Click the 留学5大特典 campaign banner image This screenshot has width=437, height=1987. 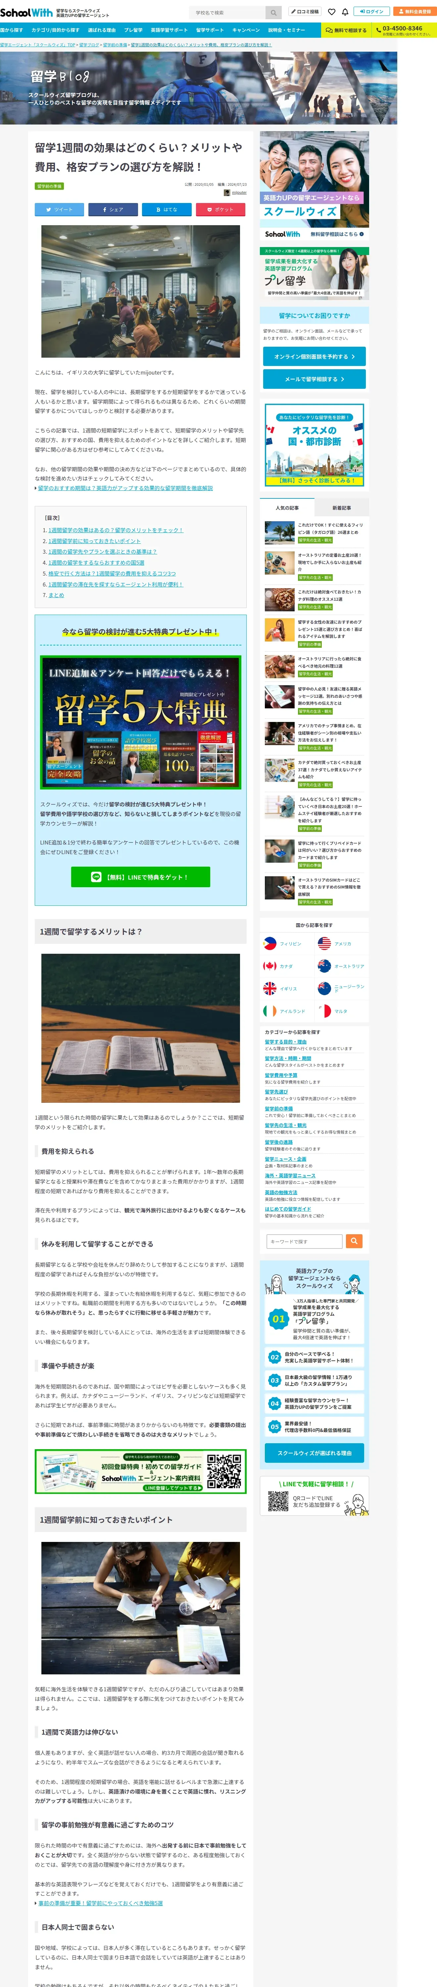tap(140, 722)
